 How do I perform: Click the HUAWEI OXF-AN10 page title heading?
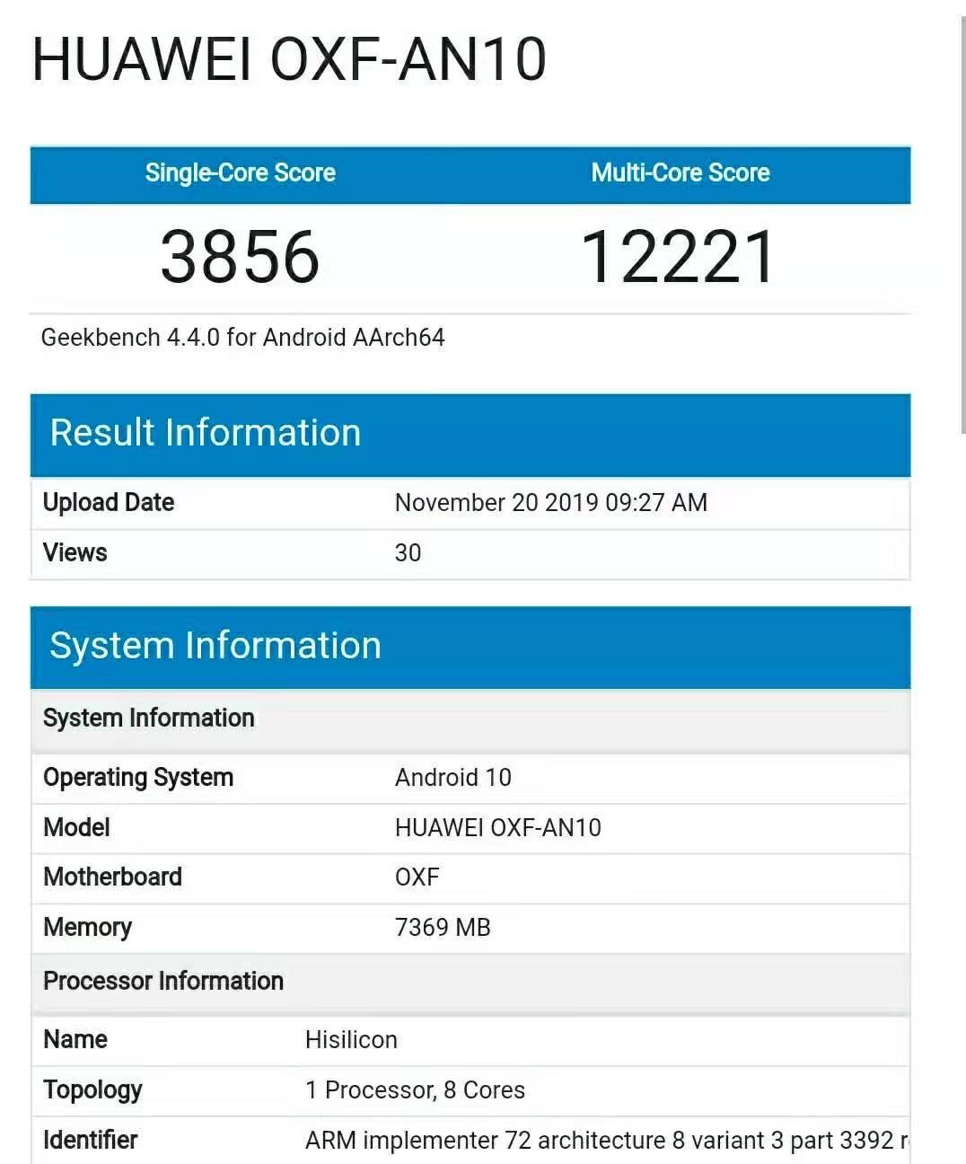(288, 60)
